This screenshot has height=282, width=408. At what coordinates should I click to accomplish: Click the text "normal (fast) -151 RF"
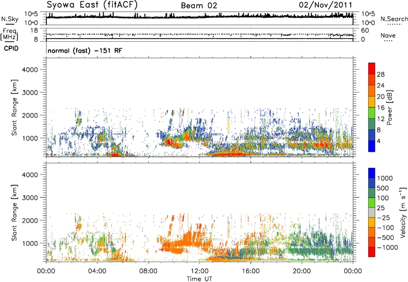pyautogui.click(x=85, y=50)
